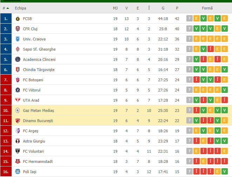Click the UTA Arad crest icon
The height and width of the screenshot is (177, 232).
(x=18, y=100)
